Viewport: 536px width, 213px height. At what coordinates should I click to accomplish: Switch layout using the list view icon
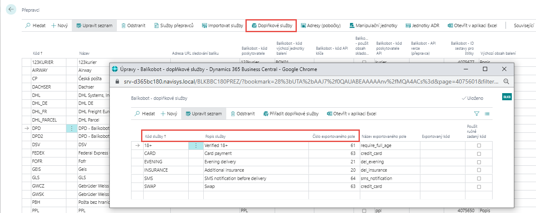click(487, 114)
